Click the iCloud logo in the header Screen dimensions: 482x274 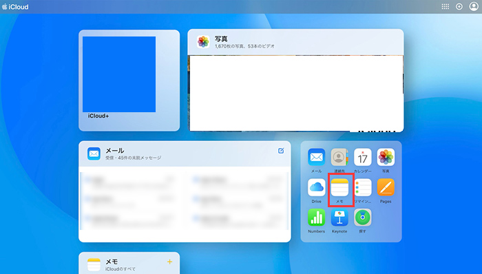[x=15, y=7]
